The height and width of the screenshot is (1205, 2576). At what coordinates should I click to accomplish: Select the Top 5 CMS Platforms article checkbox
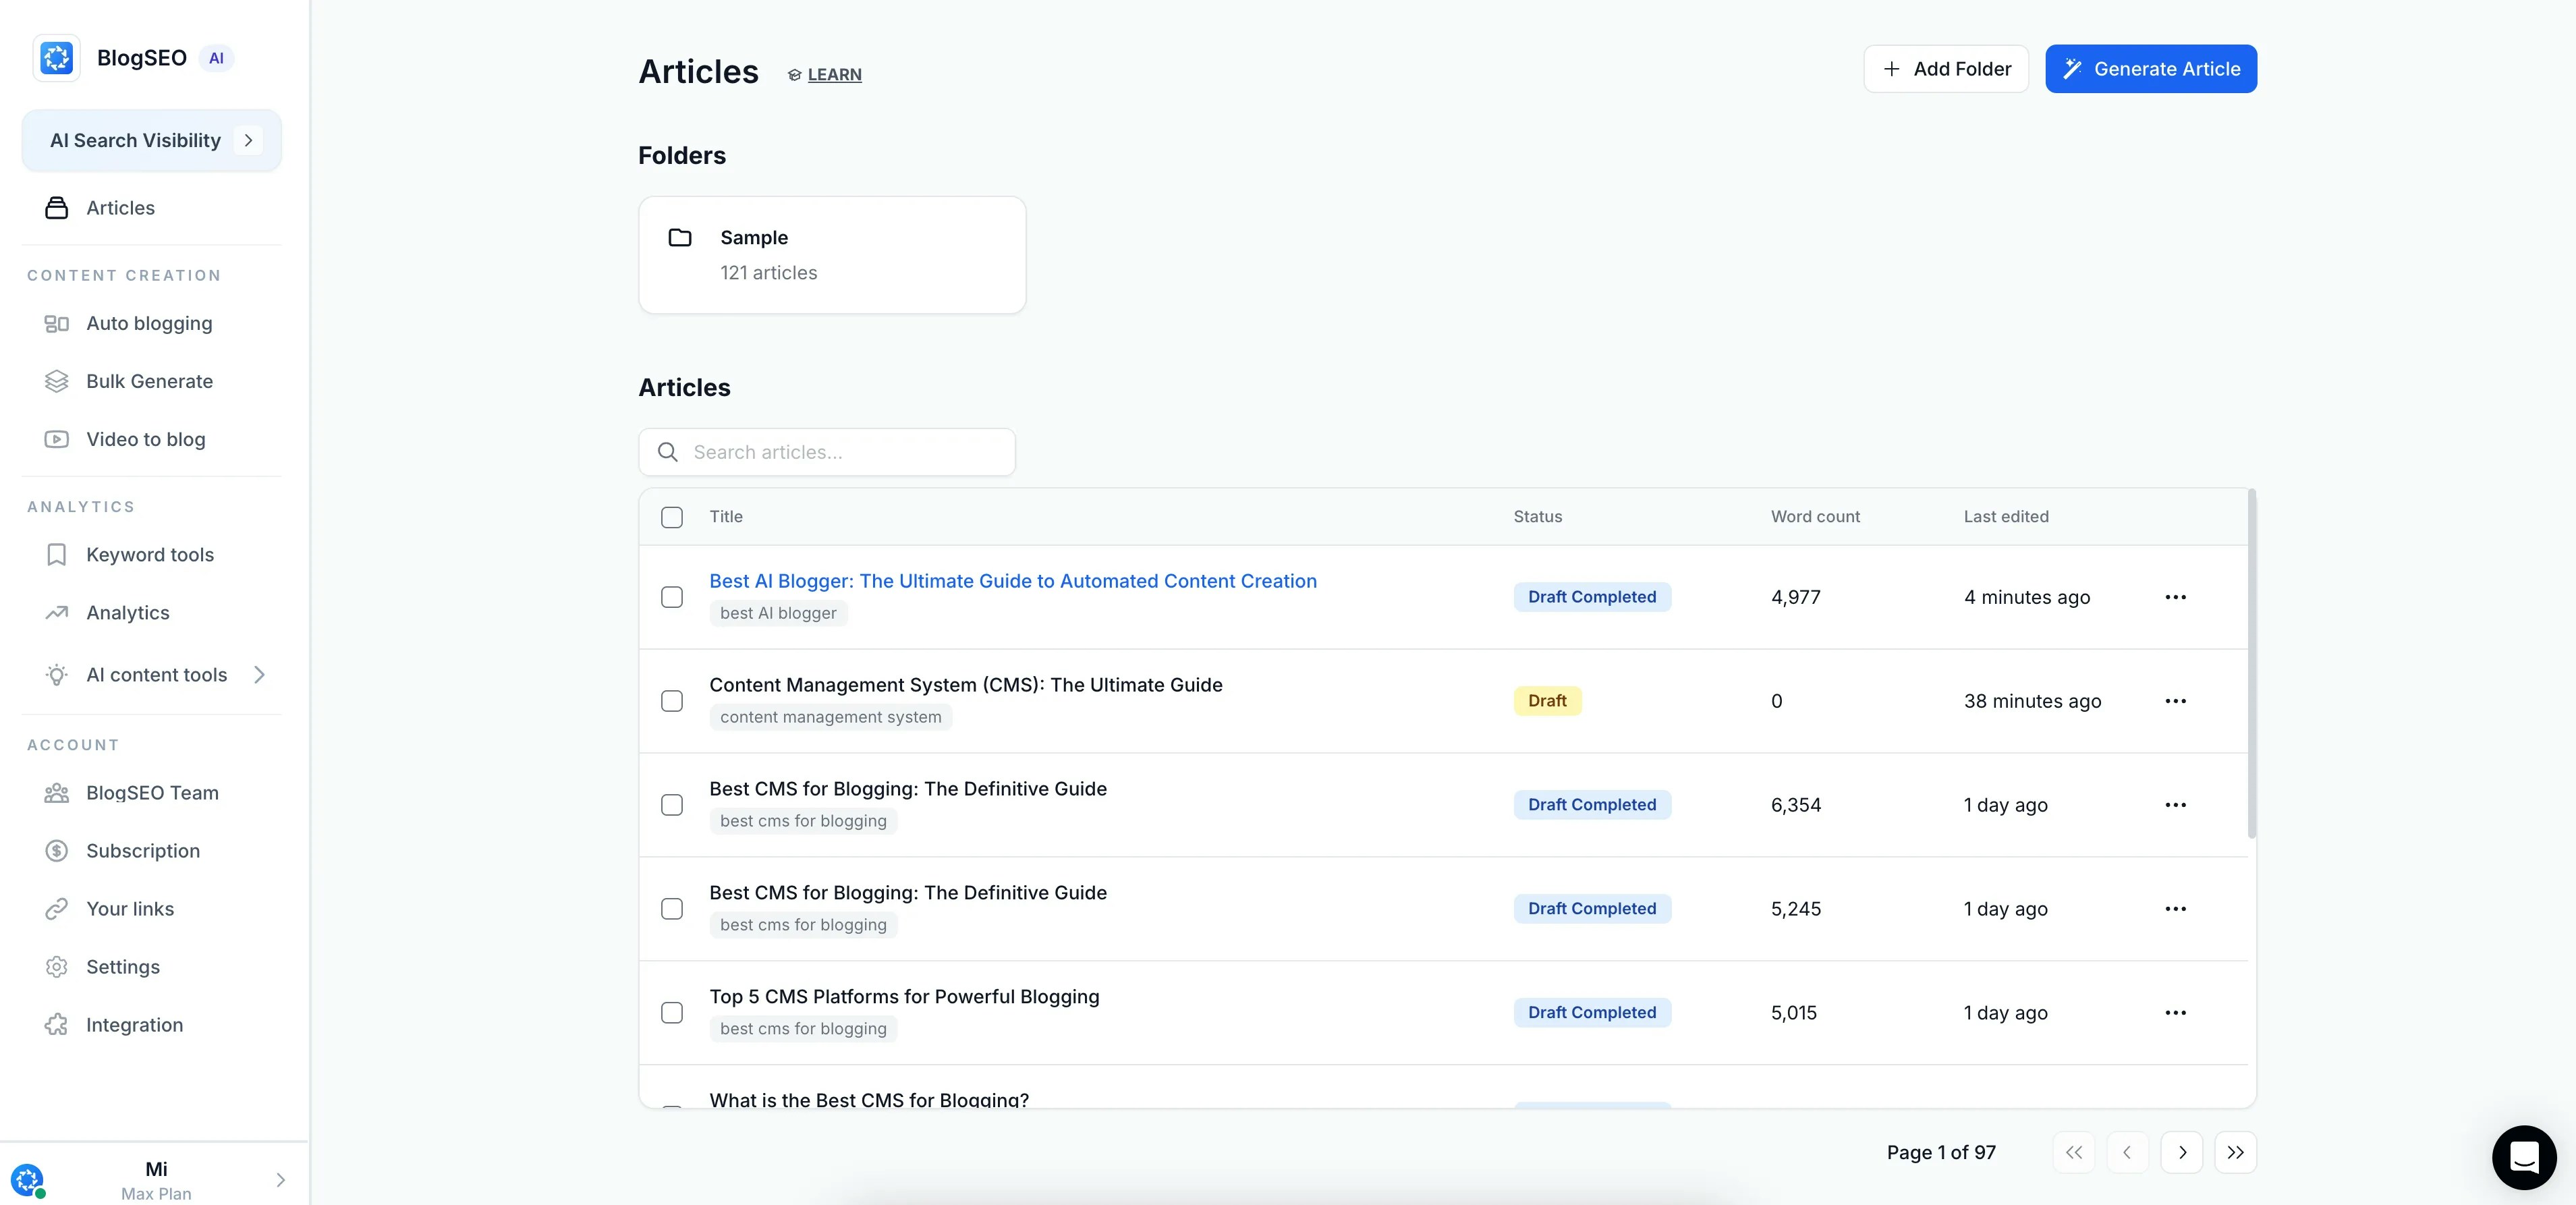click(x=672, y=1013)
